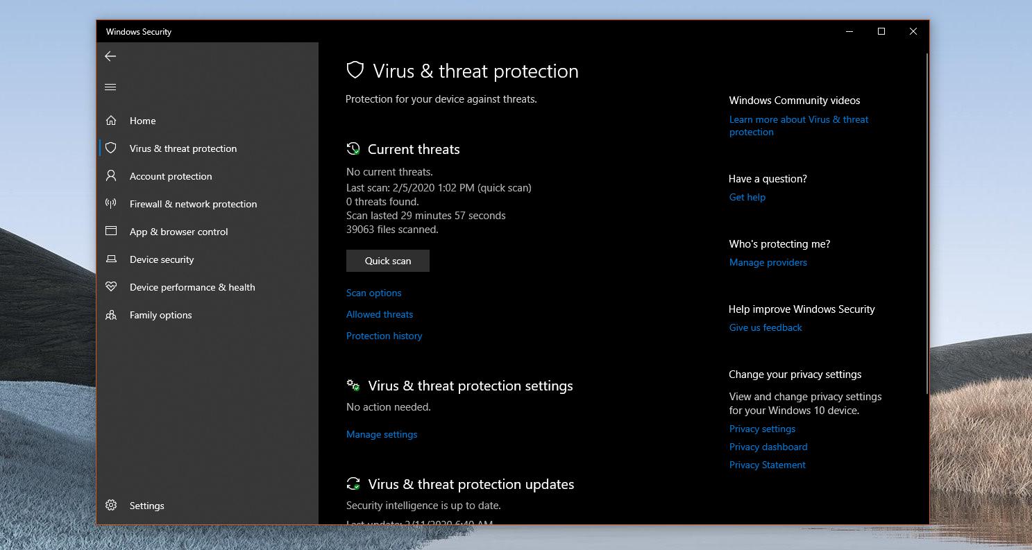
Task: Click 'Virus & threat protection settings' heading
Action: click(471, 386)
